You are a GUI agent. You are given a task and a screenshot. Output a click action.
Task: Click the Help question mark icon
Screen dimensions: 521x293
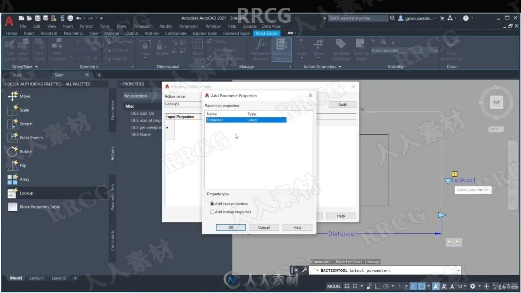(x=466, y=18)
